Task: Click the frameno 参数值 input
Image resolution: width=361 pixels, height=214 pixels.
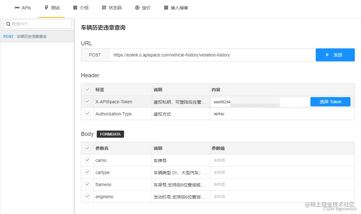Action: point(282,185)
